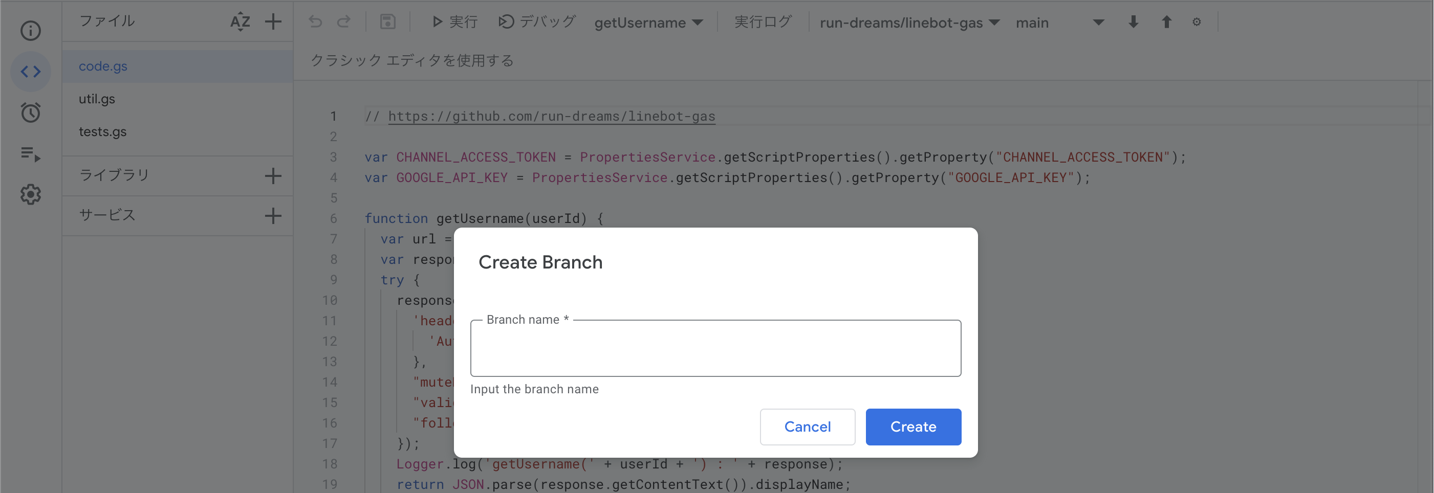The height and width of the screenshot is (493, 1434).
Task: Click サービス section header
Action: click(107, 215)
